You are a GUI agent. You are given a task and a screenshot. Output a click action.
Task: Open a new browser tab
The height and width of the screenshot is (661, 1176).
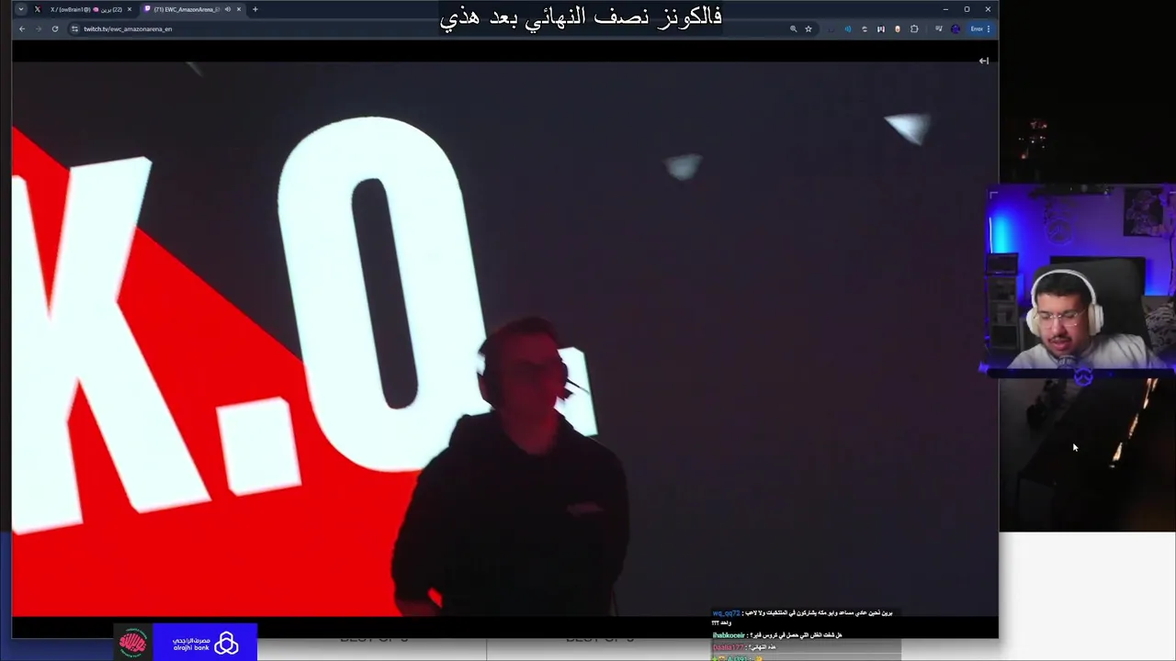255,9
